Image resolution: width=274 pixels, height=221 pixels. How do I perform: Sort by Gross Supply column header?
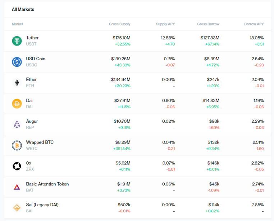(x=119, y=24)
